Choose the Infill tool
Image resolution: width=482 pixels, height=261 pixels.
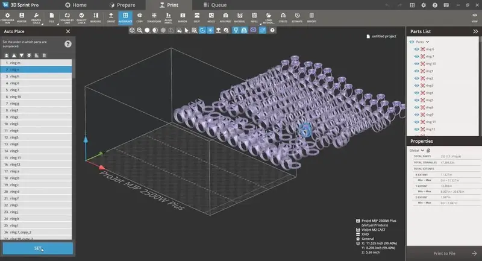tap(254, 18)
